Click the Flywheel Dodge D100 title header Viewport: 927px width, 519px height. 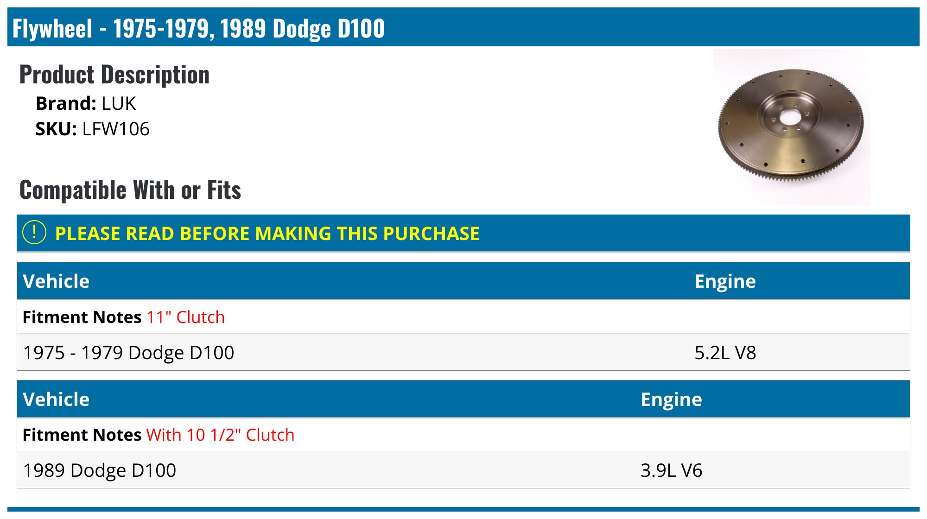tap(198, 28)
